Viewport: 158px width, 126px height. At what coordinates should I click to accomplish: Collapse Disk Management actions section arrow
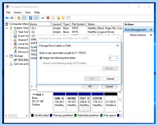click(x=151, y=30)
